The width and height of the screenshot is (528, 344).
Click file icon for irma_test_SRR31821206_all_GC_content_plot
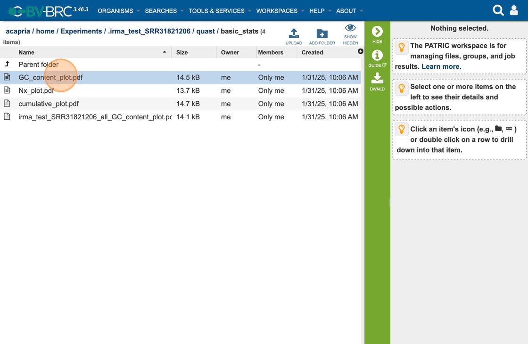click(x=7, y=116)
